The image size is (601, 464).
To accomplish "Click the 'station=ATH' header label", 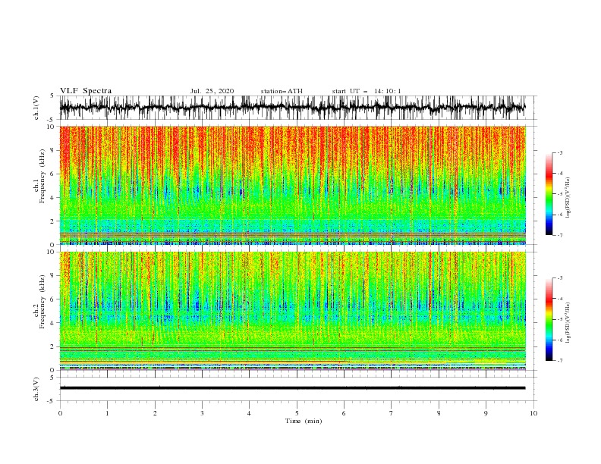I will click(x=282, y=91).
